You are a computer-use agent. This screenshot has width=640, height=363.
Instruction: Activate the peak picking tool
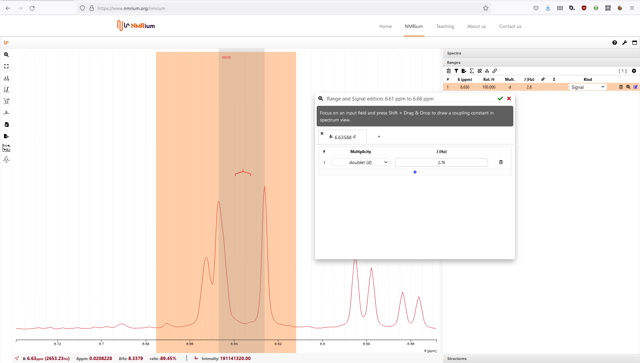pyautogui.click(x=6, y=78)
